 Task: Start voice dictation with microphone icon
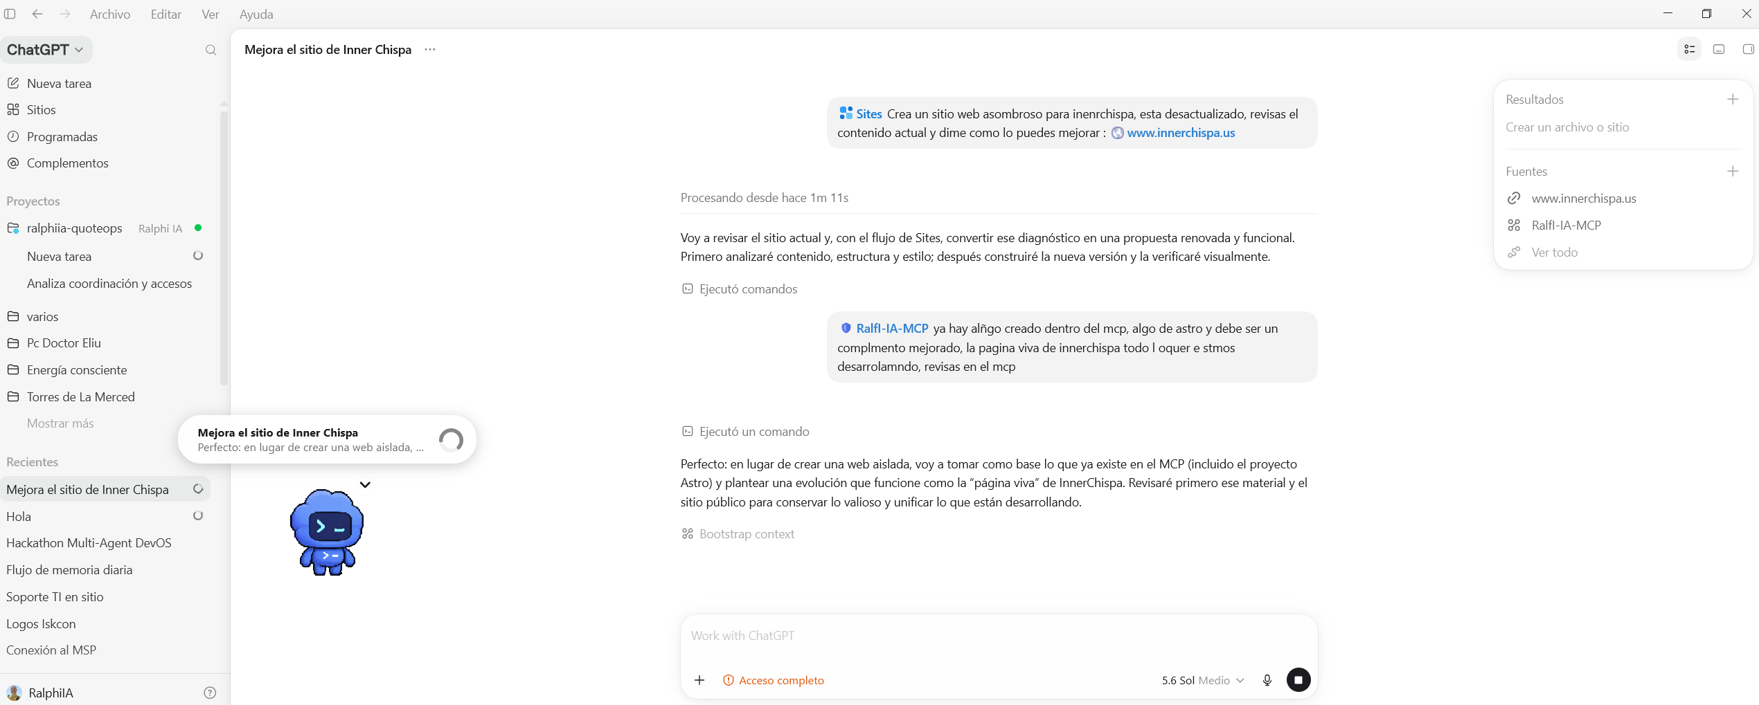coord(1267,680)
